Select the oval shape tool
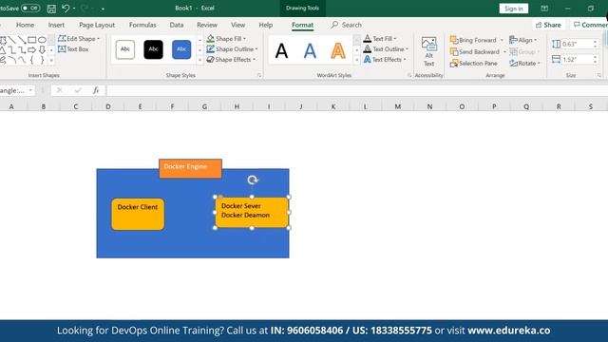Image resolution: width=608 pixels, height=342 pixels. click(x=42, y=40)
